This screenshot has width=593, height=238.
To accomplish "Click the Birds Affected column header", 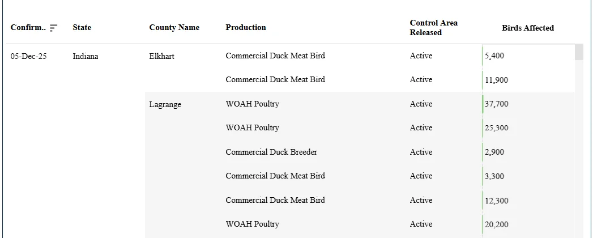I will point(527,28).
